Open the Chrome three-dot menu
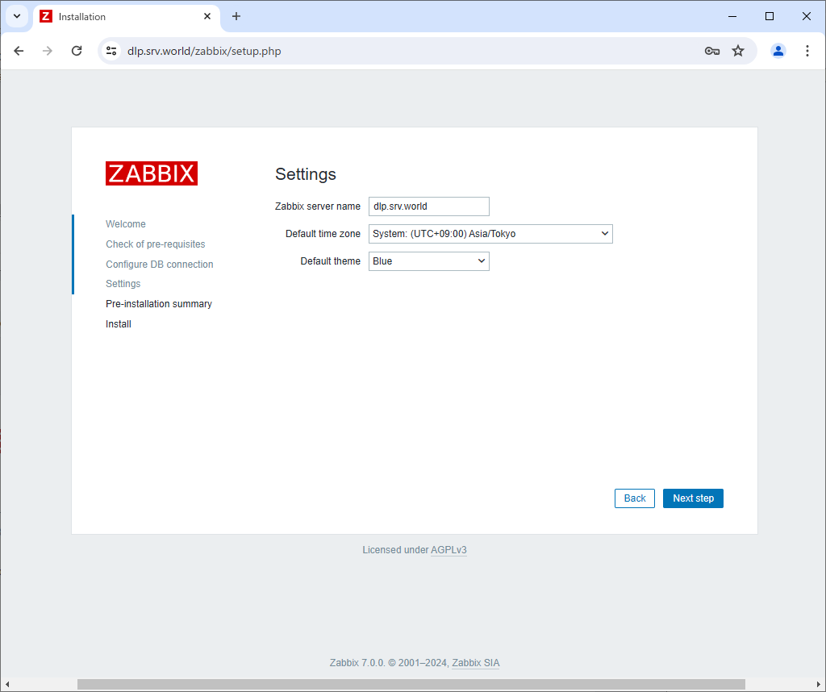The image size is (826, 692). (807, 51)
